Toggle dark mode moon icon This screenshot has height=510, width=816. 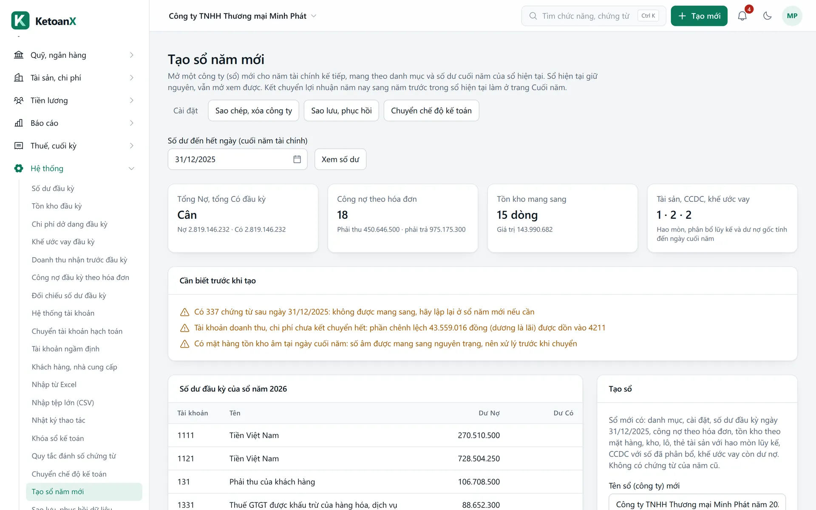(x=767, y=16)
